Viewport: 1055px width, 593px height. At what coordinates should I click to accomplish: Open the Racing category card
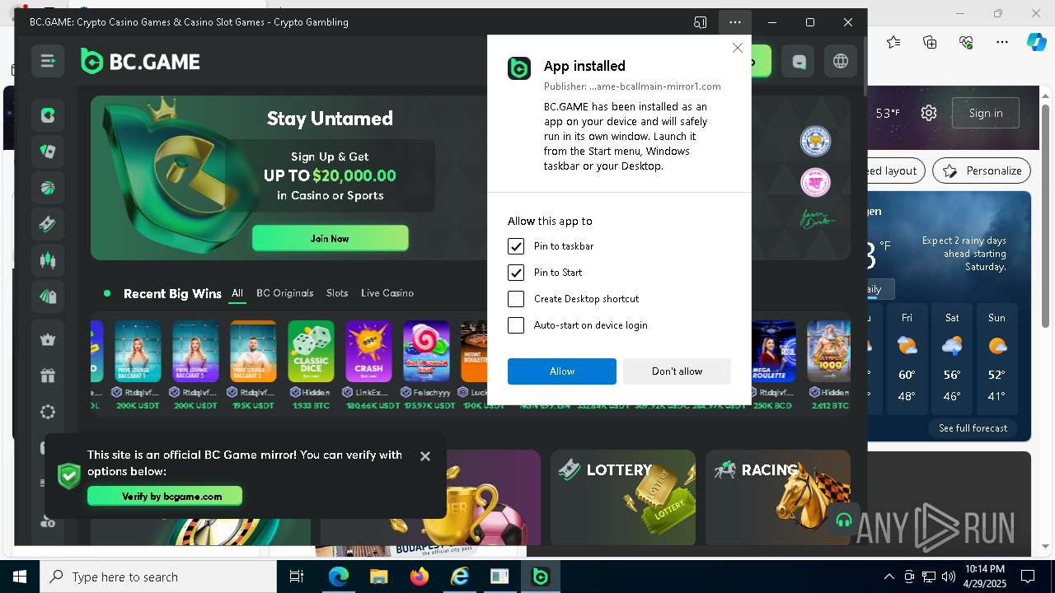pos(777,497)
